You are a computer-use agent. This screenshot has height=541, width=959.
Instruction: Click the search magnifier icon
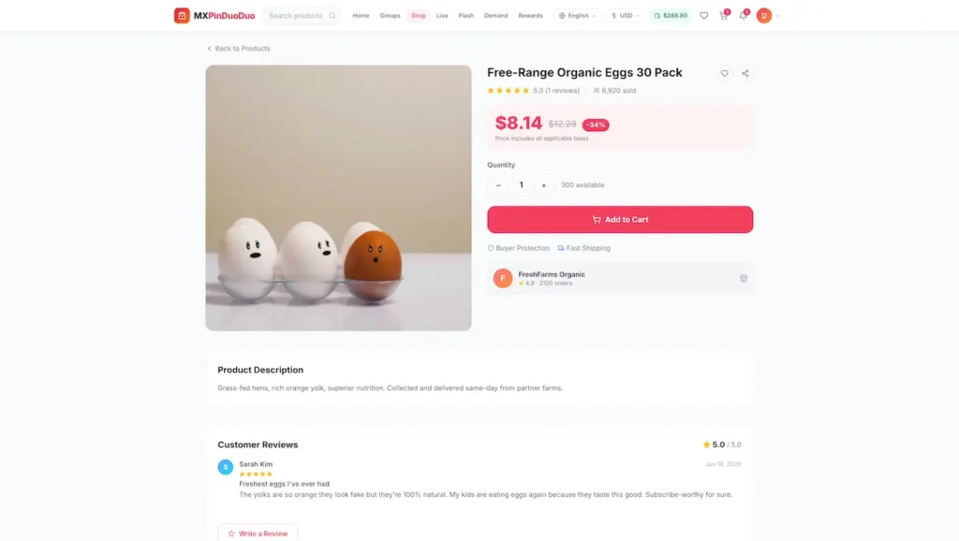(332, 16)
